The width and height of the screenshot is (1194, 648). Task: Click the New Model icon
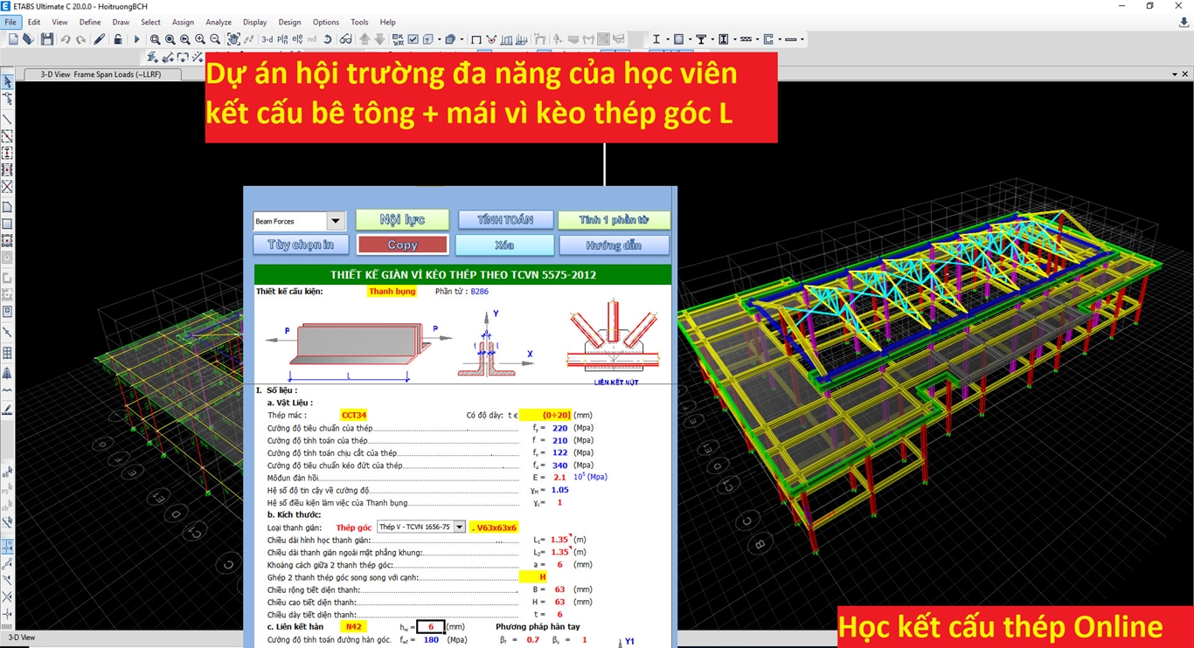[13, 39]
